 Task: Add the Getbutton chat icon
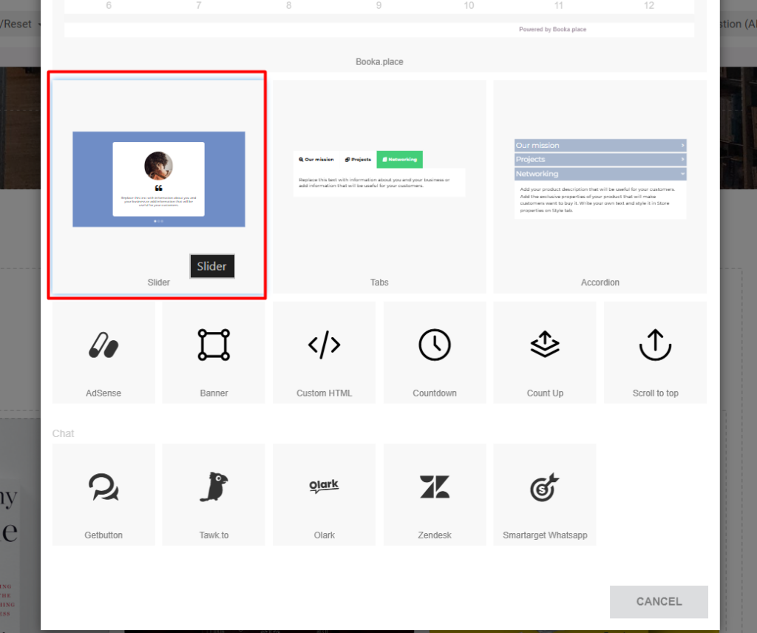103,487
